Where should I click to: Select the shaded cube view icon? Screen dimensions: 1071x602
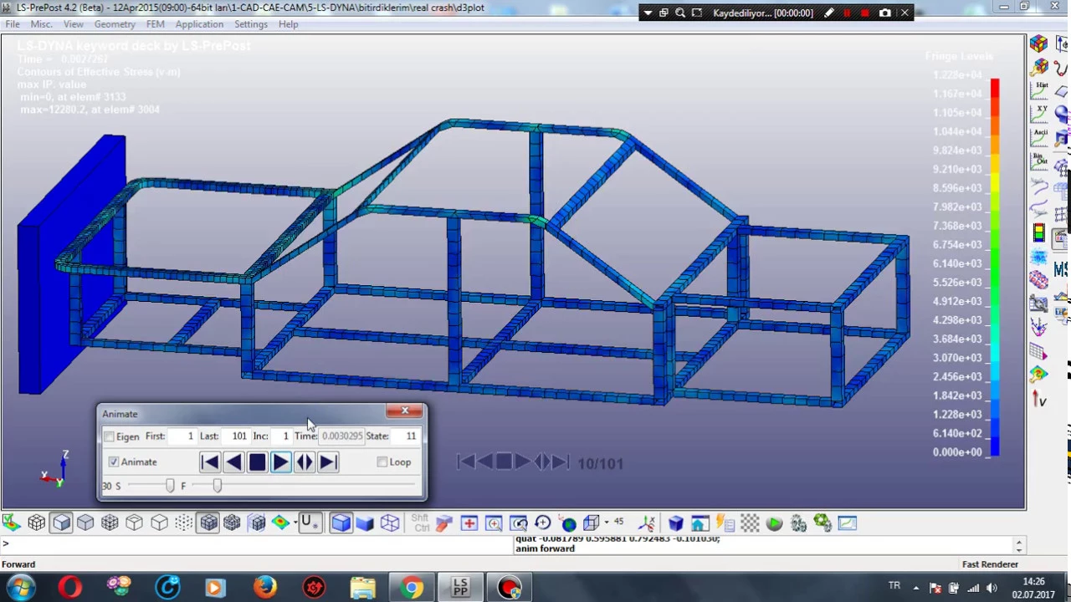point(61,523)
